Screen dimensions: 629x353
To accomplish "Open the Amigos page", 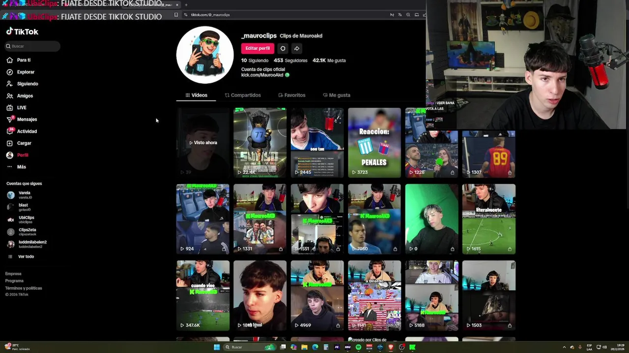I will [20, 96].
